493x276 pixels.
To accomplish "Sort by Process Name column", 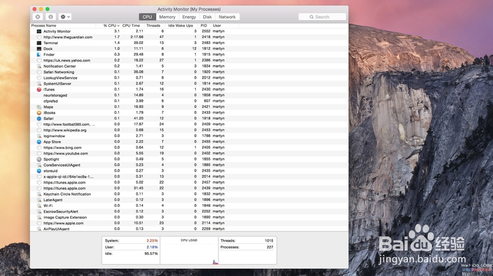I will point(44,26).
